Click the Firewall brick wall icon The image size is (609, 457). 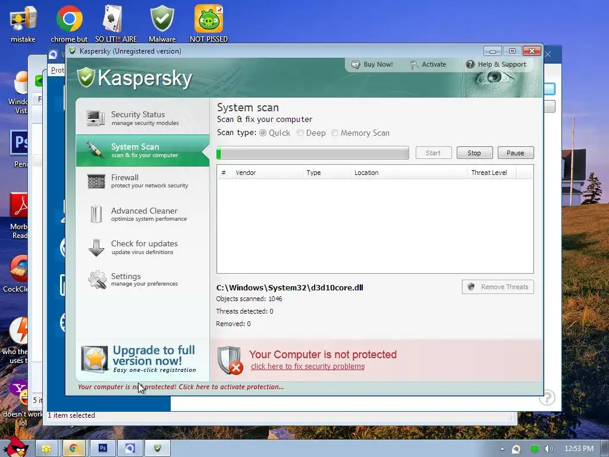click(96, 181)
